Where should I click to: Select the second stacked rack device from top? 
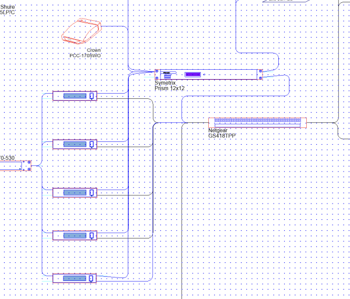(75, 144)
